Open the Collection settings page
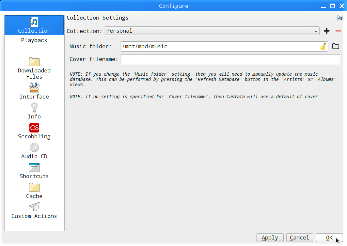The width and height of the screenshot is (347, 246). (x=34, y=25)
